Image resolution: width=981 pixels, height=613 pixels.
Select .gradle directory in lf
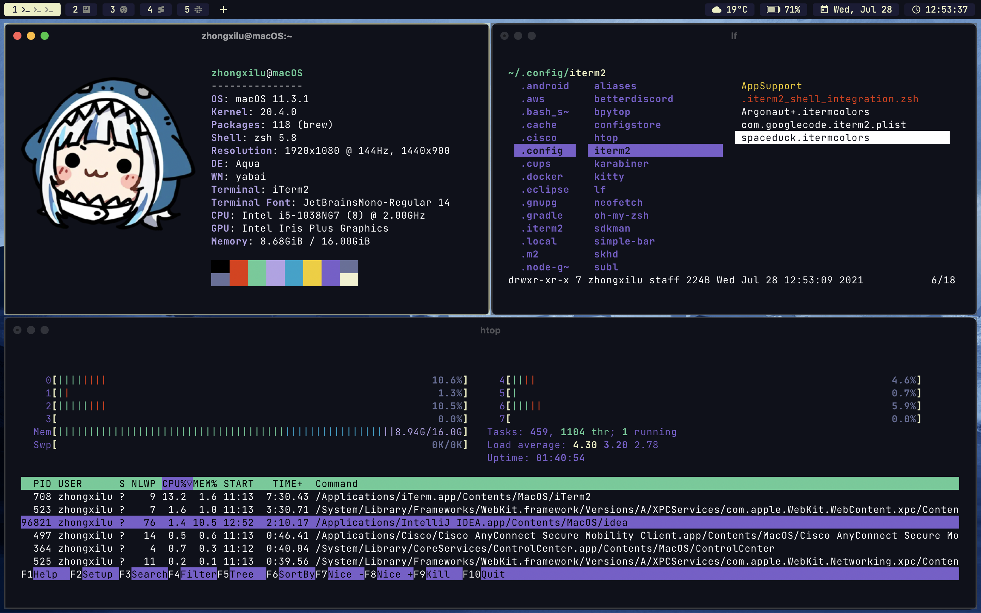[542, 215]
